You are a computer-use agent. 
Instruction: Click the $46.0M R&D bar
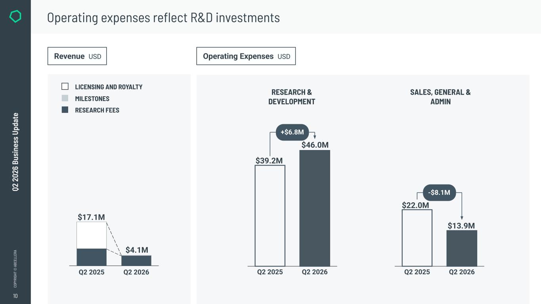click(315, 208)
